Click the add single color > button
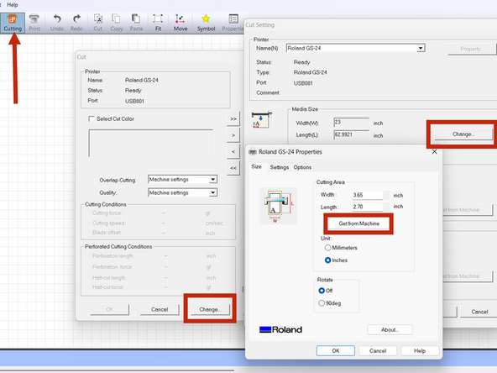The width and height of the screenshot is (497, 373). tap(233, 135)
